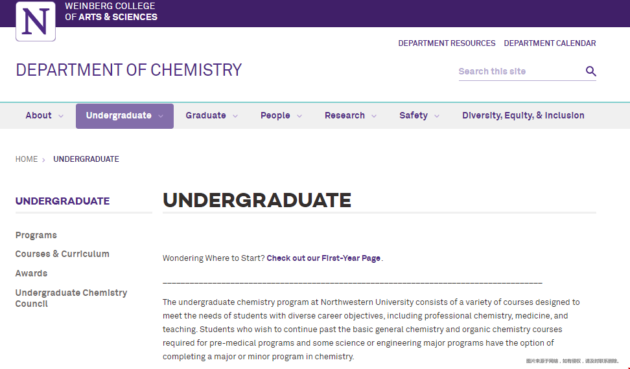Click the Department of Chemistry title

[x=128, y=70]
